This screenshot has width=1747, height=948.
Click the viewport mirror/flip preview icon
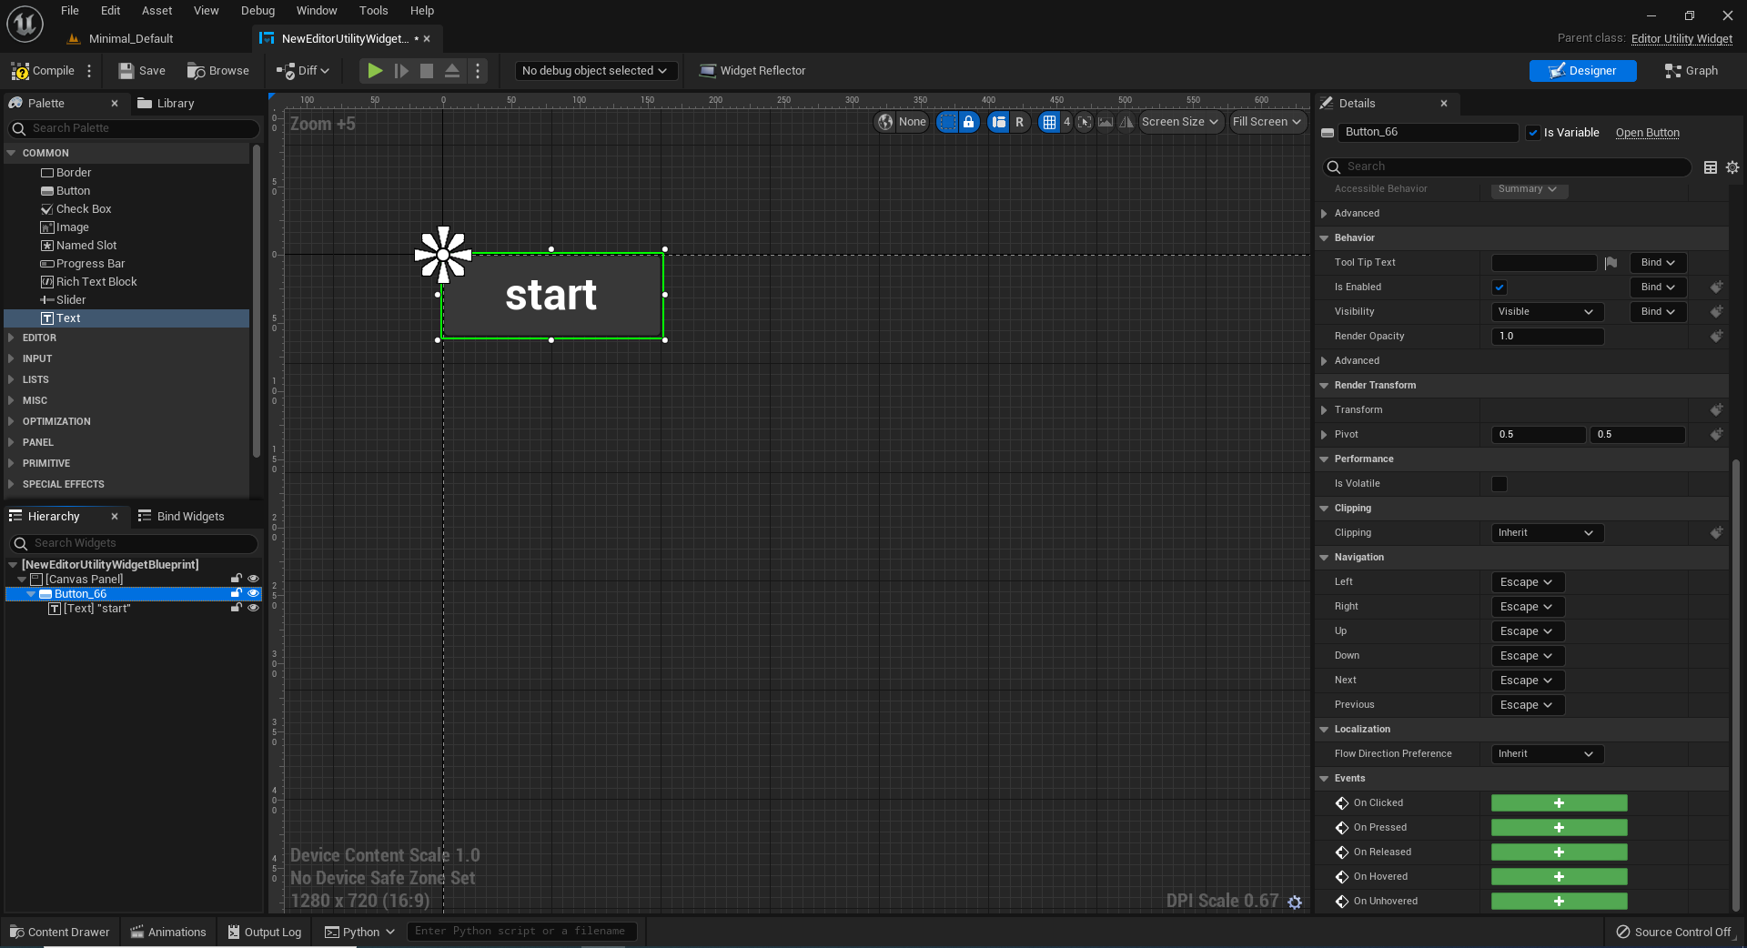point(1126,121)
